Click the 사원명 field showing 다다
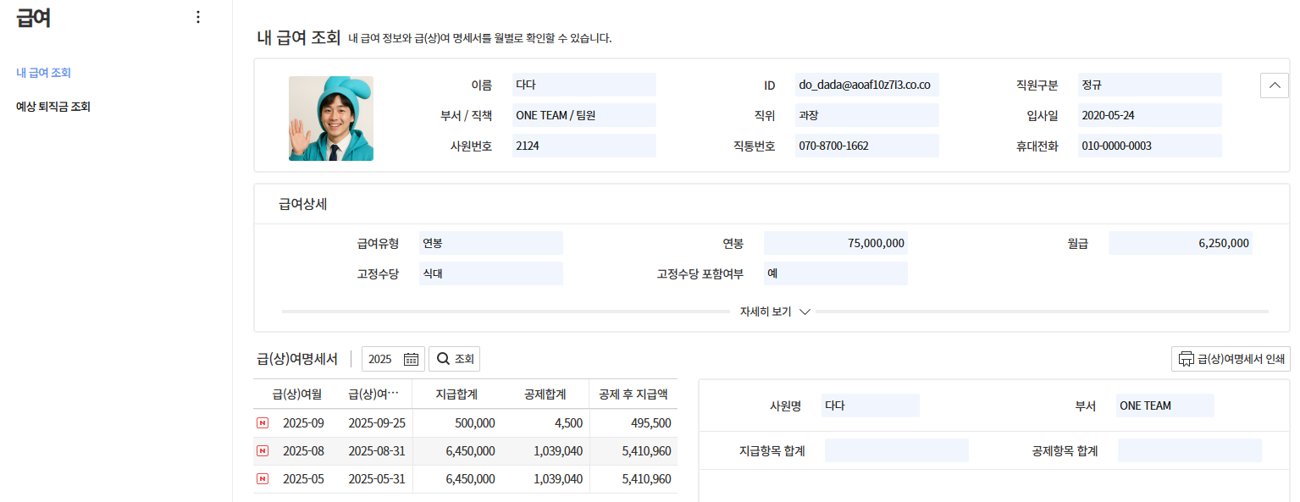The width and height of the screenshot is (1300, 502). coord(870,405)
